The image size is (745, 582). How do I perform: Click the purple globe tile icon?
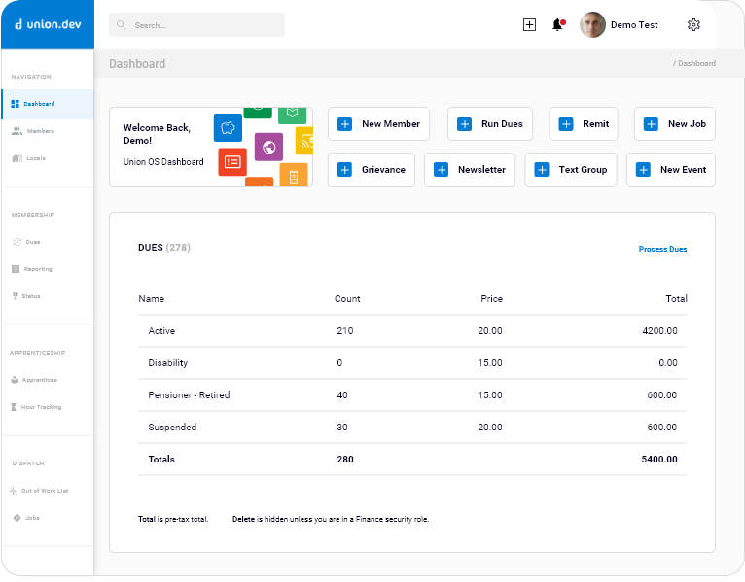(x=268, y=147)
